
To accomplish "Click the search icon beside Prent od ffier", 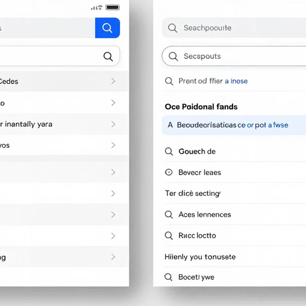I will coord(169,81).
